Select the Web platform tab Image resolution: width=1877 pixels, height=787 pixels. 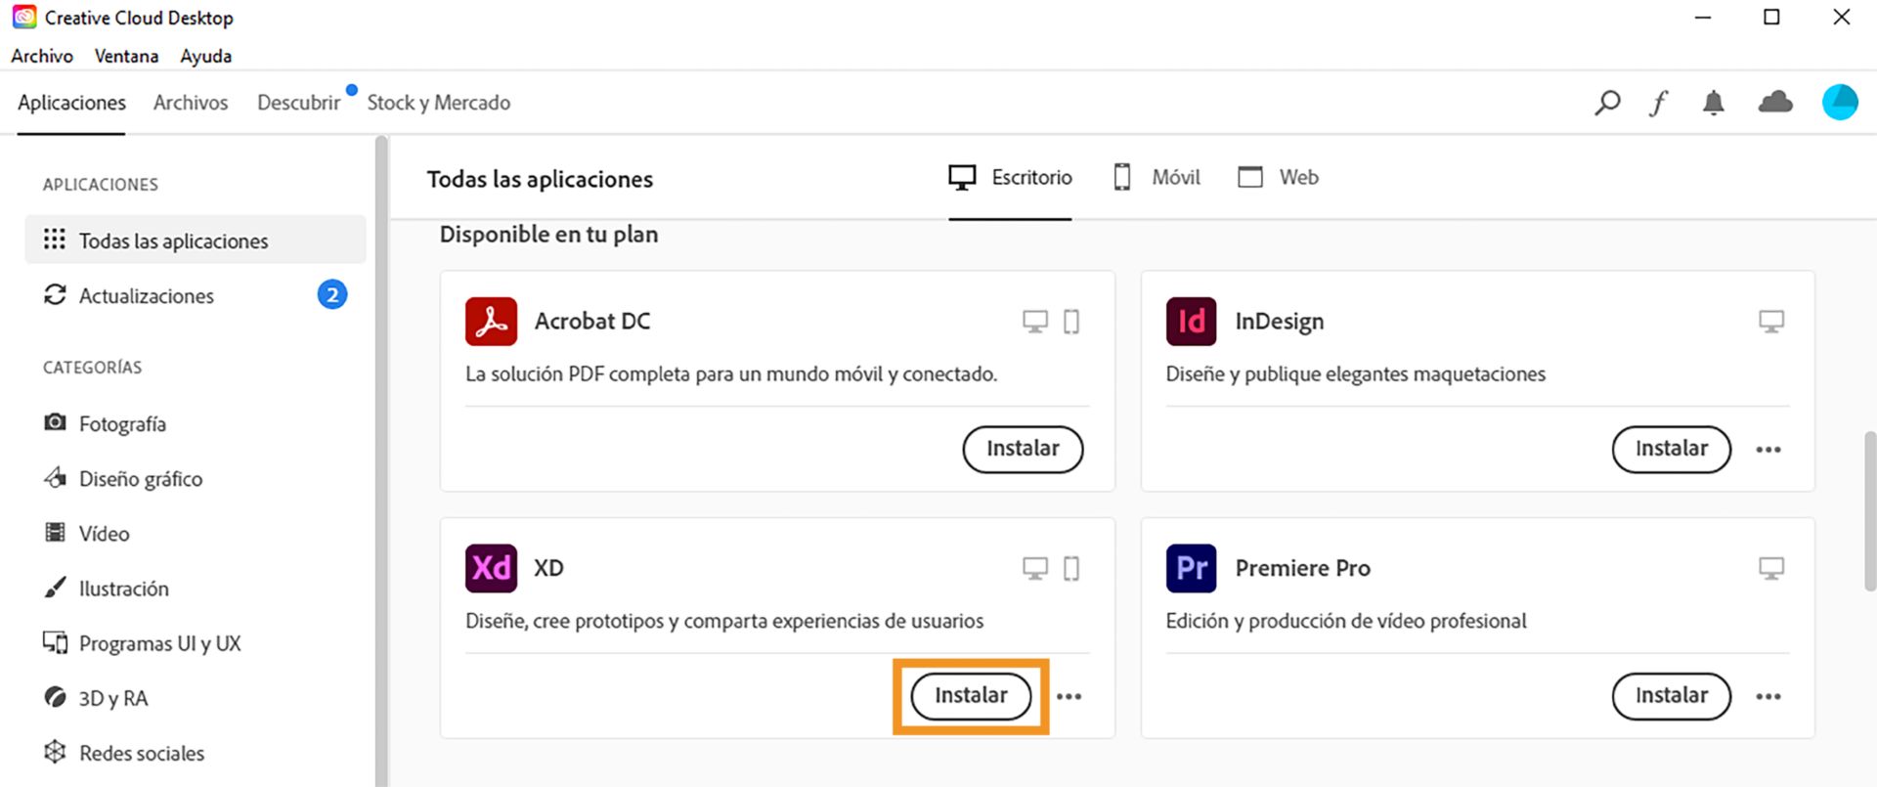[1278, 177]
